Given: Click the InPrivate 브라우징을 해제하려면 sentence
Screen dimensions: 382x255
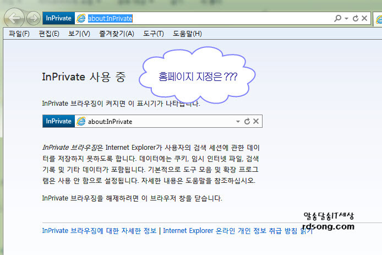Looking at the screenshot, I should point(132,198).
